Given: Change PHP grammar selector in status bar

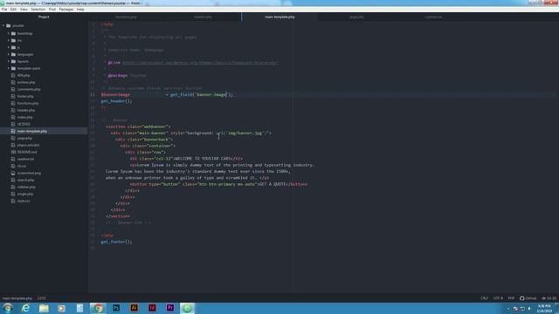Looking at the screenshot, I should coord(511,298).
